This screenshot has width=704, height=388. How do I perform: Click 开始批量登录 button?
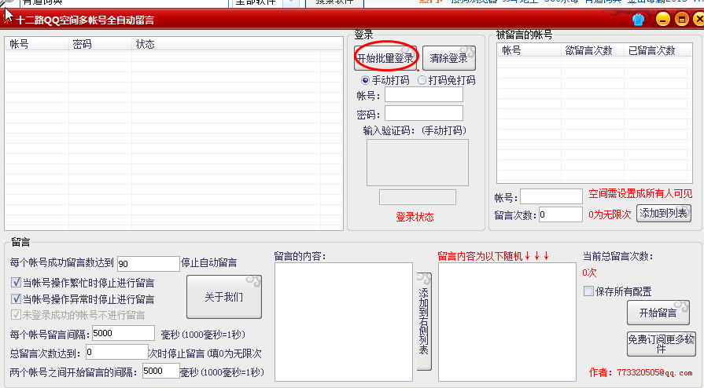click(385, 58)
